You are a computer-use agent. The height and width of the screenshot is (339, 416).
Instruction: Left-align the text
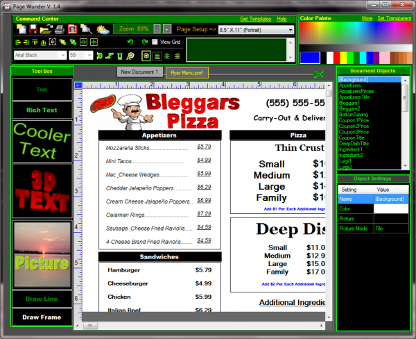point(157,56)
